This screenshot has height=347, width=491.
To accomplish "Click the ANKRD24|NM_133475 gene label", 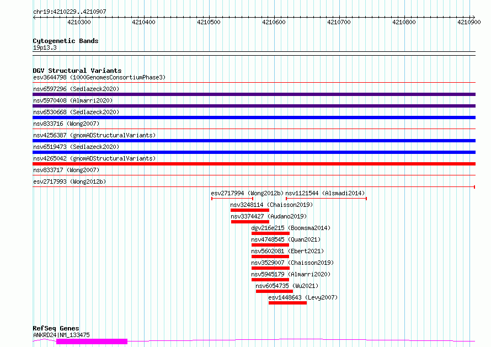I will point(61,335).
